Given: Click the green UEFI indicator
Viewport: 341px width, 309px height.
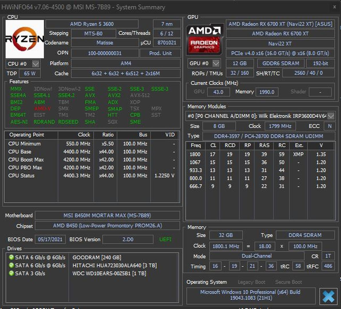Looking at the screenshot, I should [x=165, y=239].
